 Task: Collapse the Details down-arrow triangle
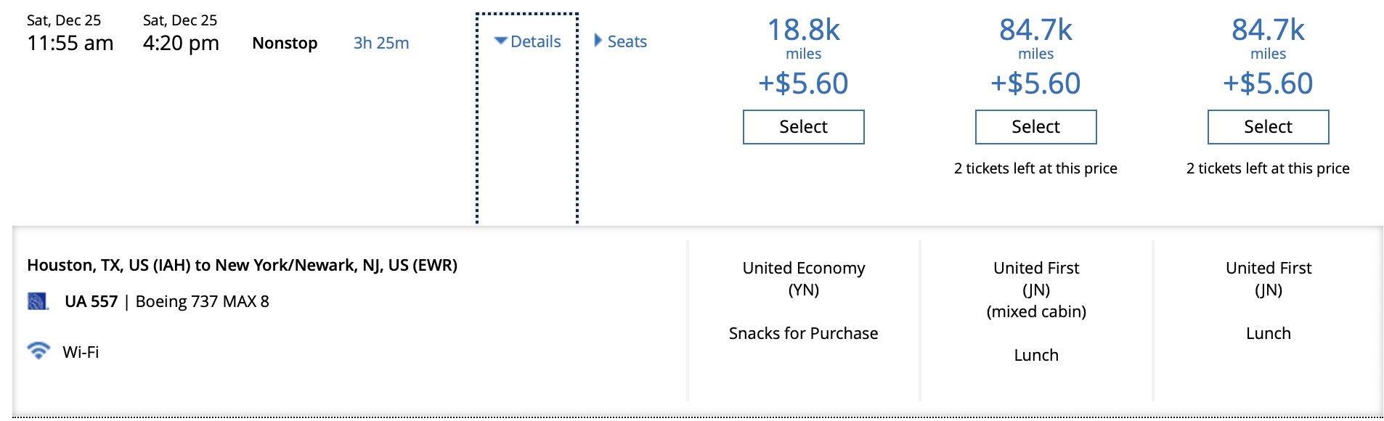(x=500, y=41)
